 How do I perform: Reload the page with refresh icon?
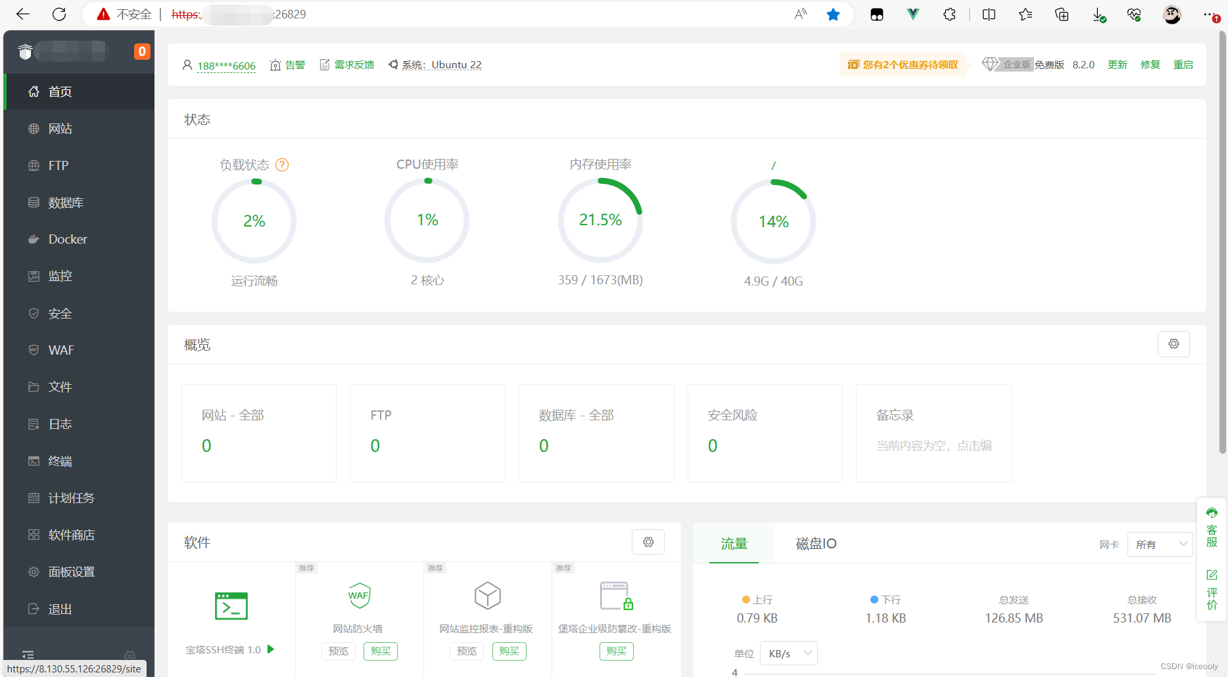tap(59, 14)
